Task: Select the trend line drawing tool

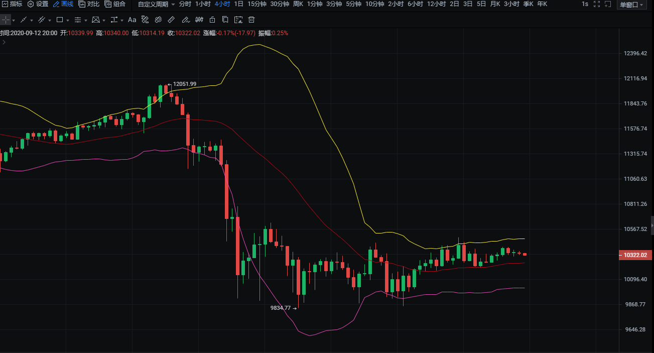Action: click(24, 20)
